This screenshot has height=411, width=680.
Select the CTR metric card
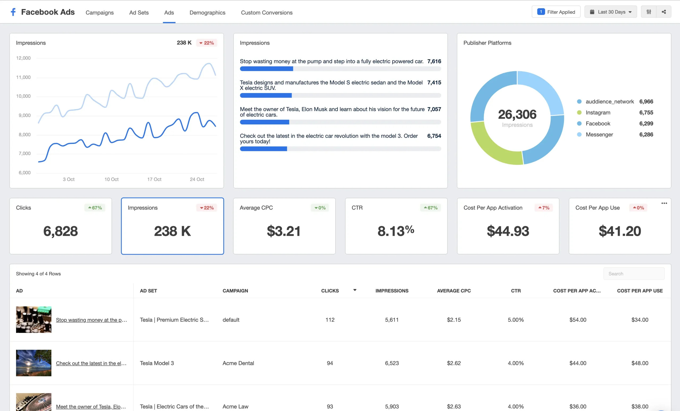(x=396, y=226)
